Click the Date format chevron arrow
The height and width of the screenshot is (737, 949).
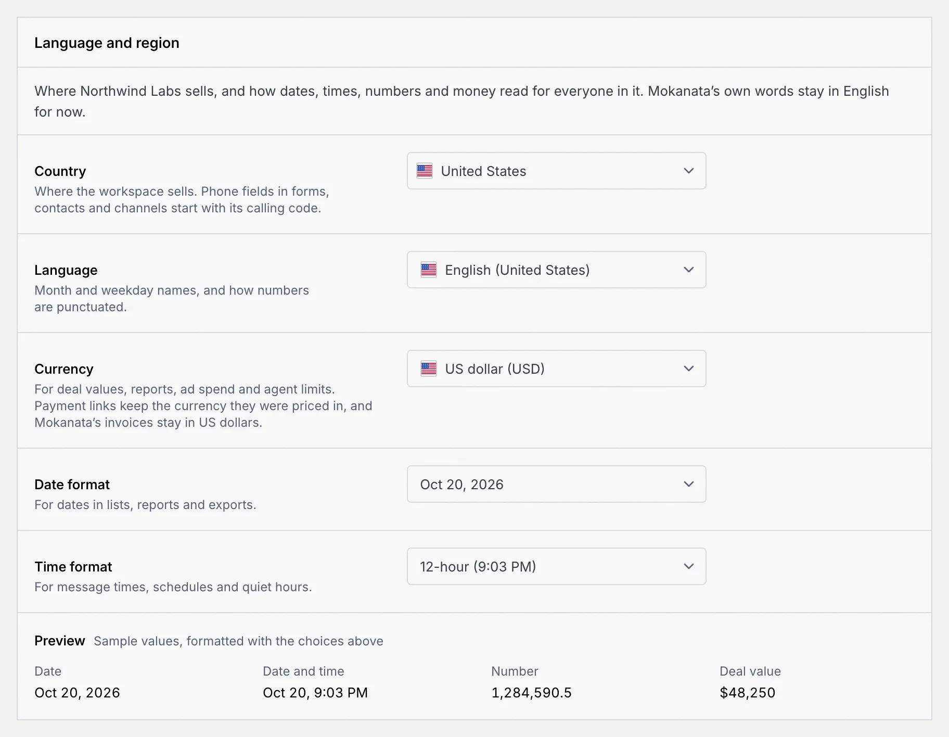[689, 484]
